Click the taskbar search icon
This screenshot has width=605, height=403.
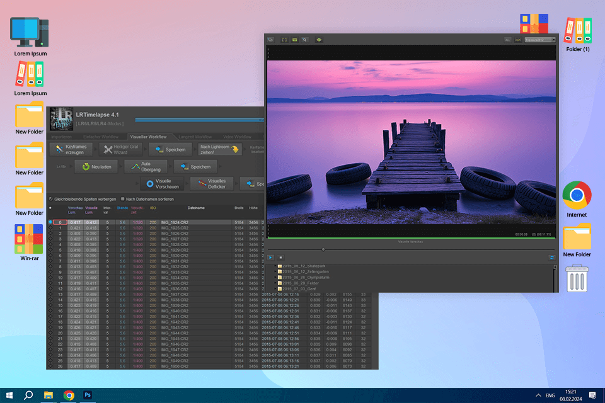(28, 395)
